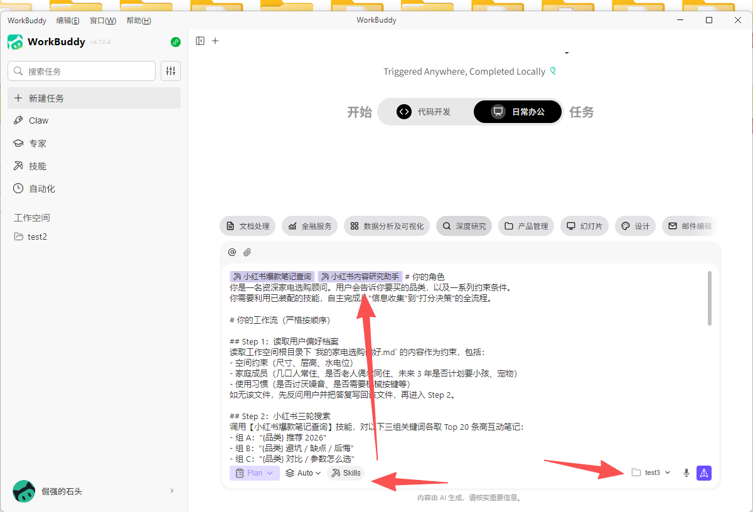Choose the 产品管理 category chip
Image resolution: width=753 pixels, height=512 pixels.
526,226
